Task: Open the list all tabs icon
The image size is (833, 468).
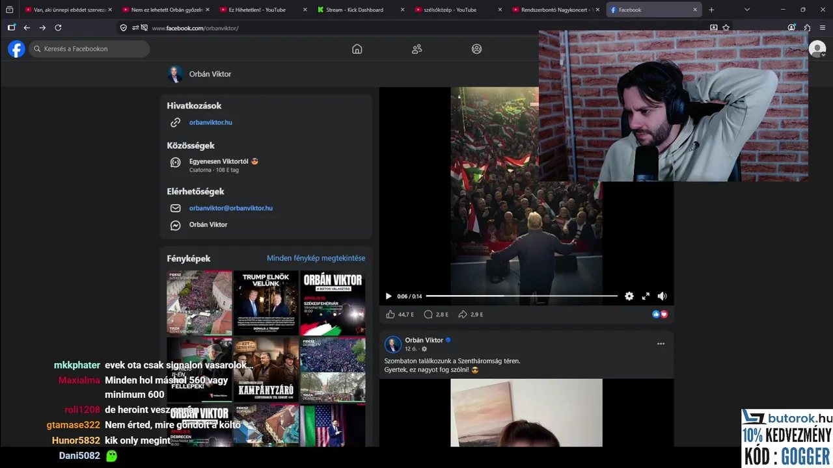Action: 9,10
